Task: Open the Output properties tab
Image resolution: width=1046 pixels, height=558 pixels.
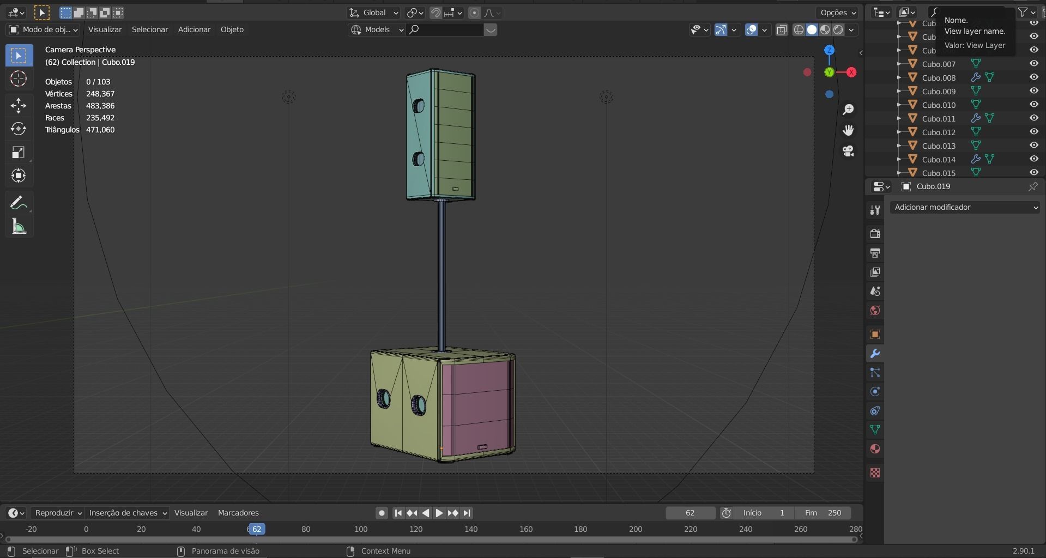Action: coord(875,253)
